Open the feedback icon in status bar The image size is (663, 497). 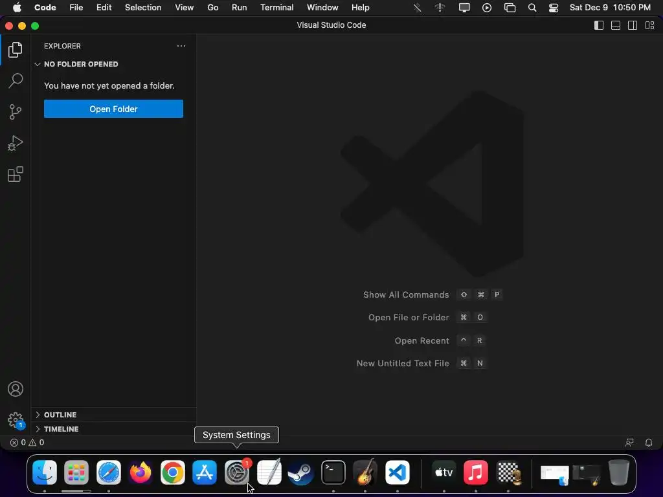click(629, 443)
